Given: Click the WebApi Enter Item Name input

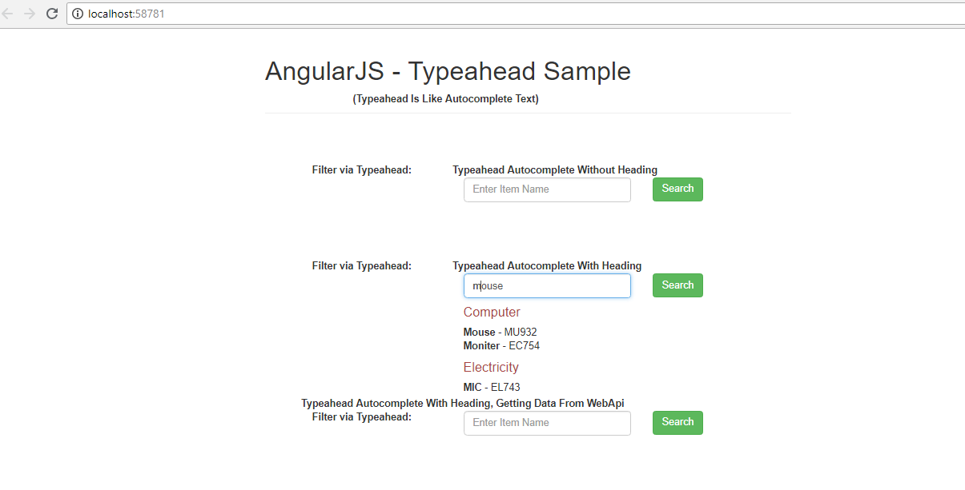Looking at the screenshot, I should tap(547, 422).
